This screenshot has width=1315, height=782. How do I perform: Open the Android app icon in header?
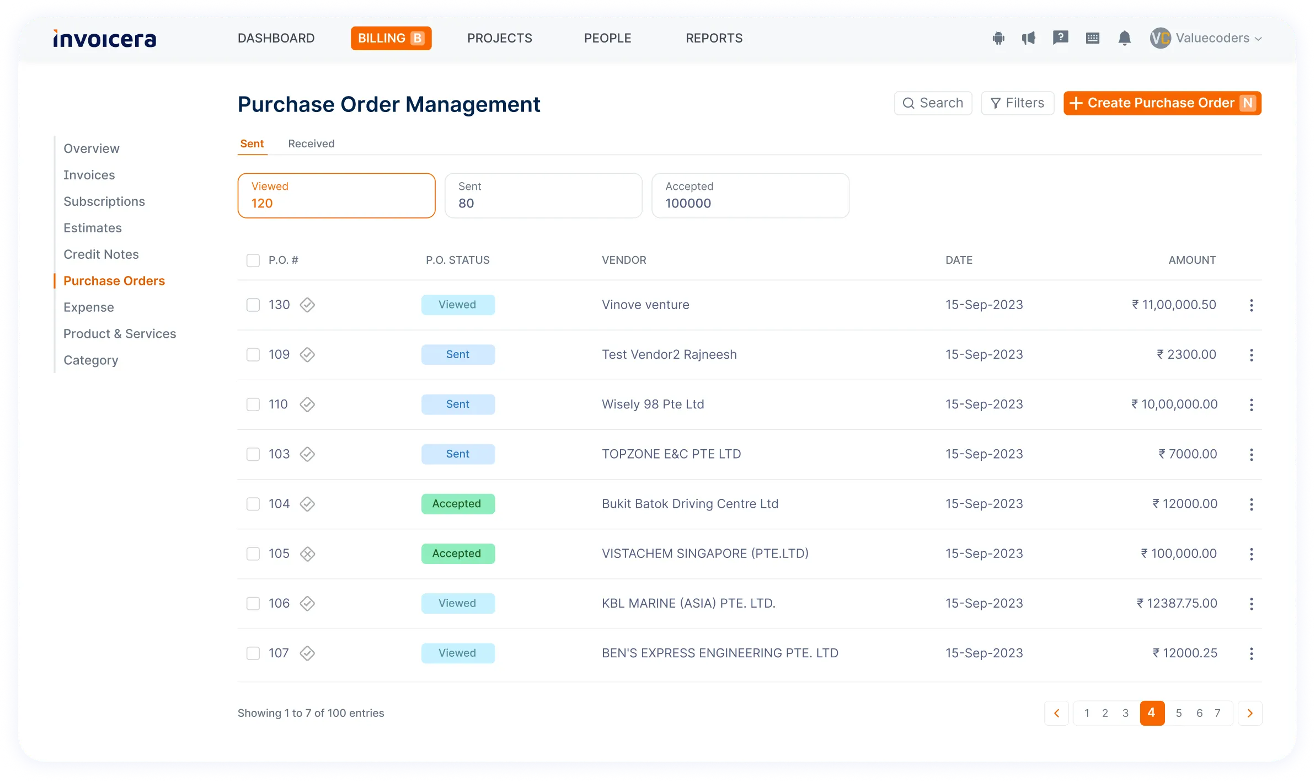(x=998, y=38)
